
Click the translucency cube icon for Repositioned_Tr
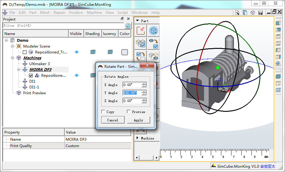tap(110, 52)
